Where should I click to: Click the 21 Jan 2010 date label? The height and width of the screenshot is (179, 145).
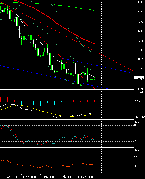point(28,177)
